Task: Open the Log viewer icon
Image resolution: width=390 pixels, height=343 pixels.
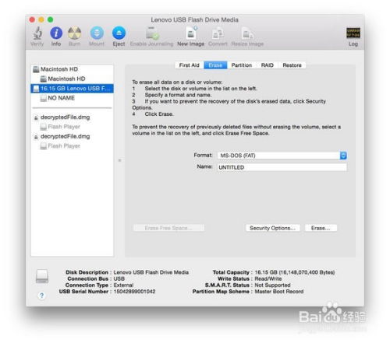Action: [353, 33]
